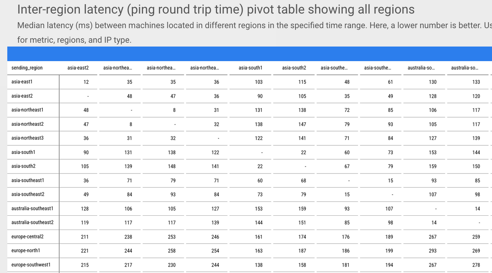The image size is (492, 273).
Task: Click the pivot table title text
Action: (x=216, y=9)
